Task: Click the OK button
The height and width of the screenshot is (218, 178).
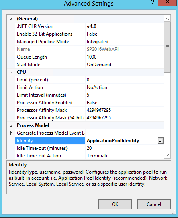Action: click(115, 204)
